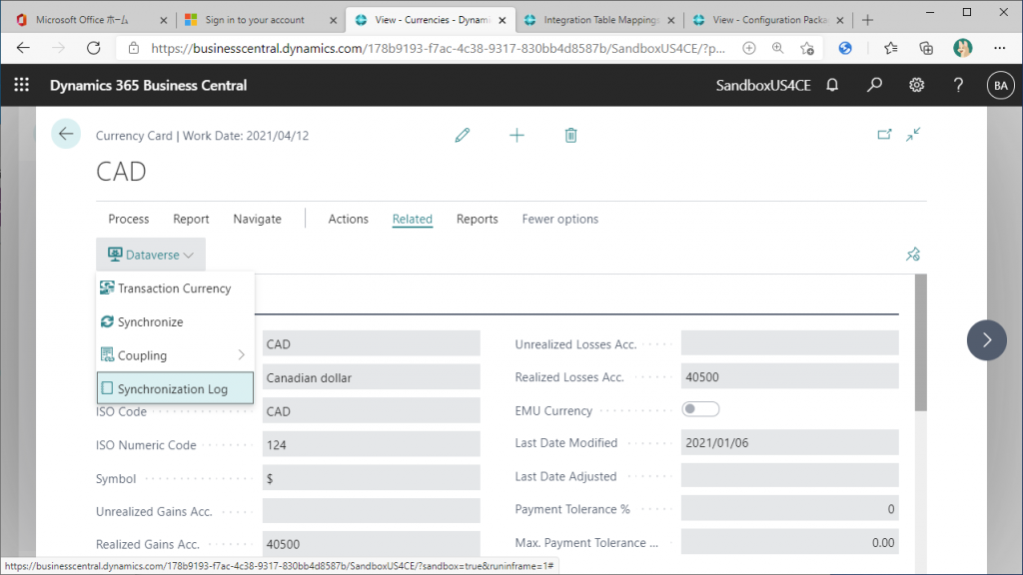The height and width of the screenshot is (575, 1023).
Task: Open a new browser tab
Action: [867, 20]
